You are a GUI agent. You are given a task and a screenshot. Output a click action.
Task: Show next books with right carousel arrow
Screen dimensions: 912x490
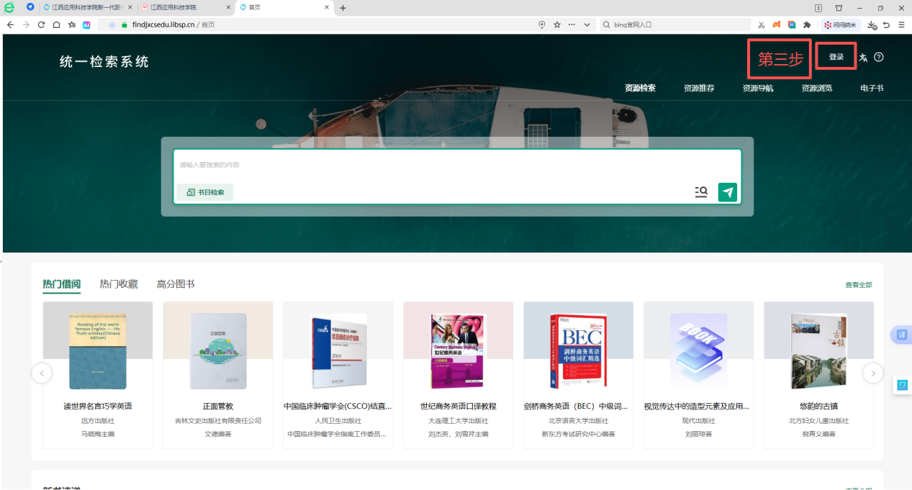tap(873, 373)
